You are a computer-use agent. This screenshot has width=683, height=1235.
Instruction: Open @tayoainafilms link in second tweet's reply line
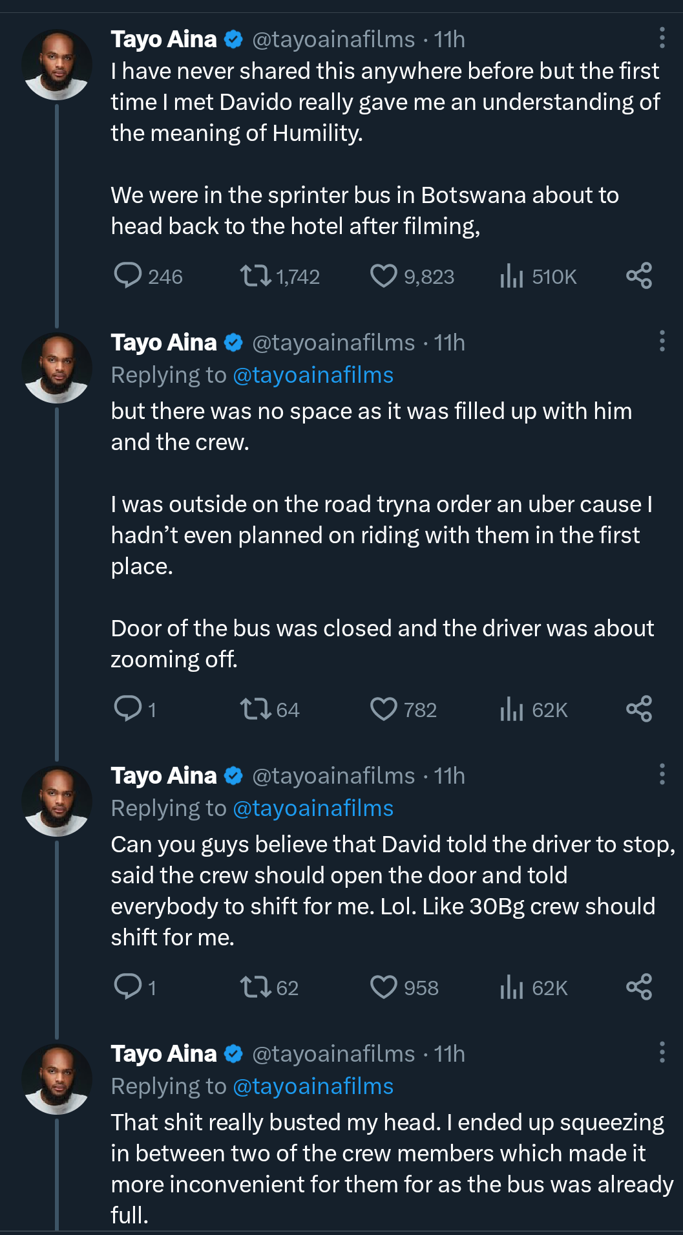(313, 376)
